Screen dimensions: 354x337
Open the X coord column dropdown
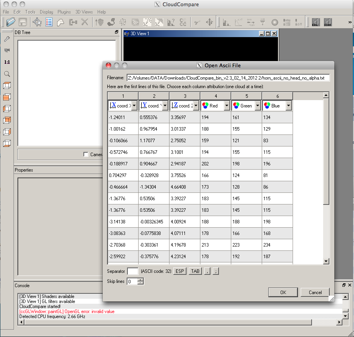(134, 106)
